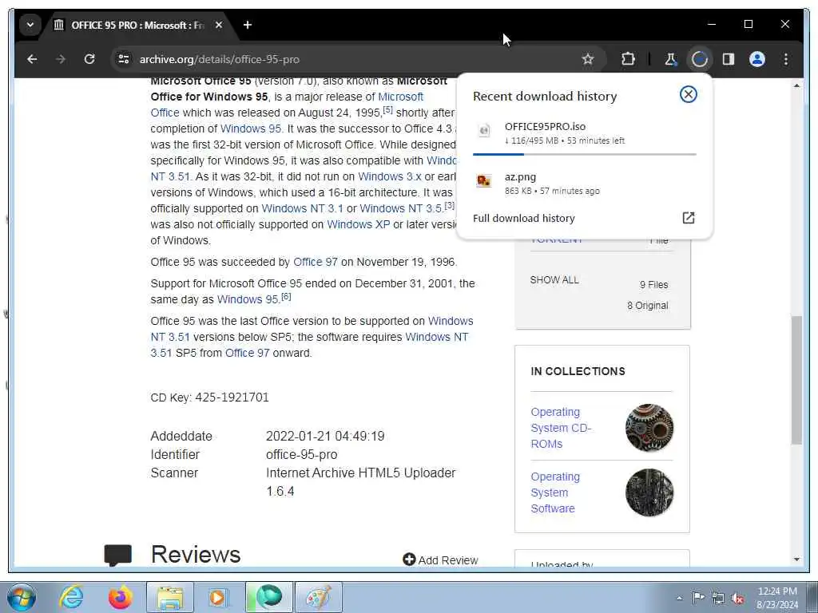Open Action Center flag icon
The image size is (818, 613).
coord(698,597)
